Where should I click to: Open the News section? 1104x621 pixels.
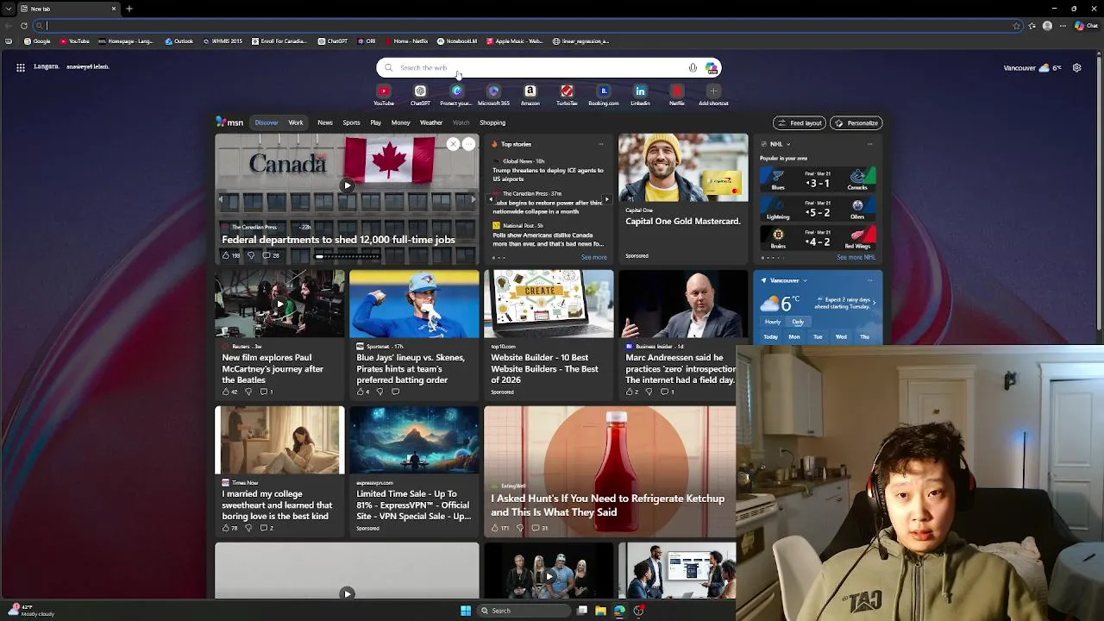(x=325, y=122)
